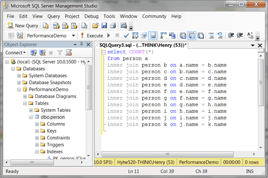Open the Query menu
This screenshot has height=178, width=268.
pyautogui.click(x=54, y=16)
